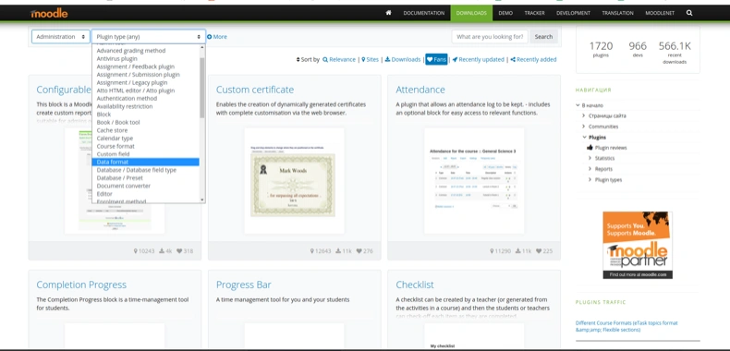Expand Страницы сайта in navigation

[x=584, y=115]
